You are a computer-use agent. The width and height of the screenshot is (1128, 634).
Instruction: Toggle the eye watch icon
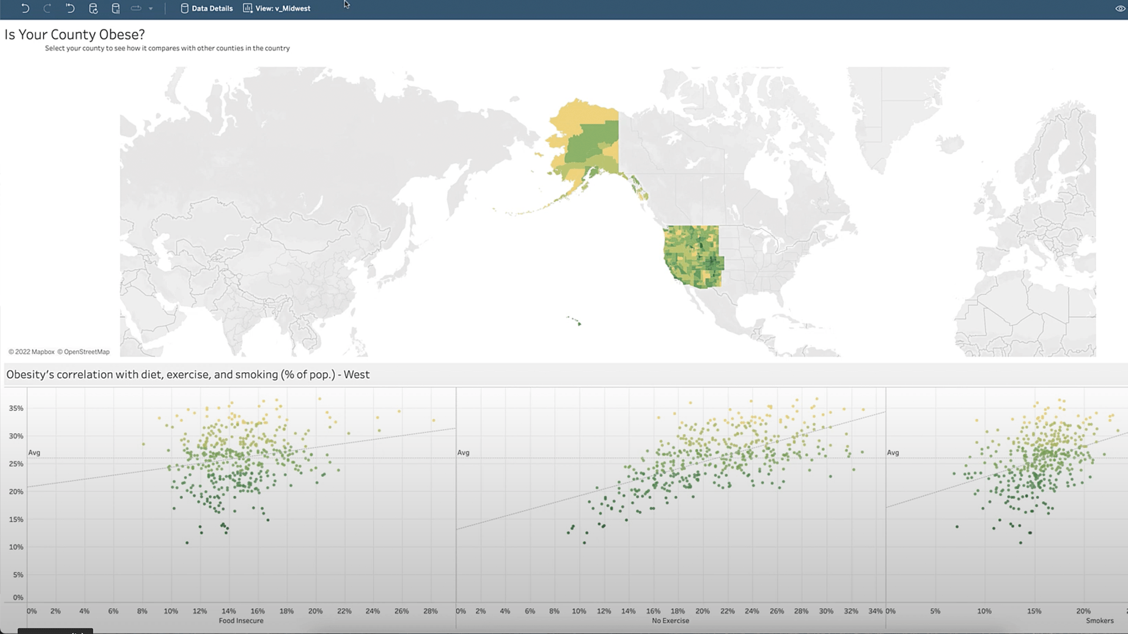tap(1120, 8)
